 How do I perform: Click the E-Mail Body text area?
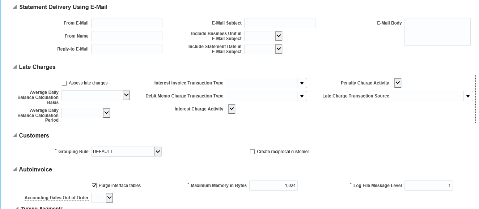tap(437, 32)
